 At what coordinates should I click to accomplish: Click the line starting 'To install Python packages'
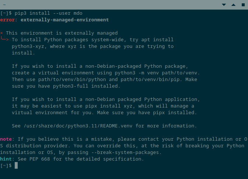point(93,40)
